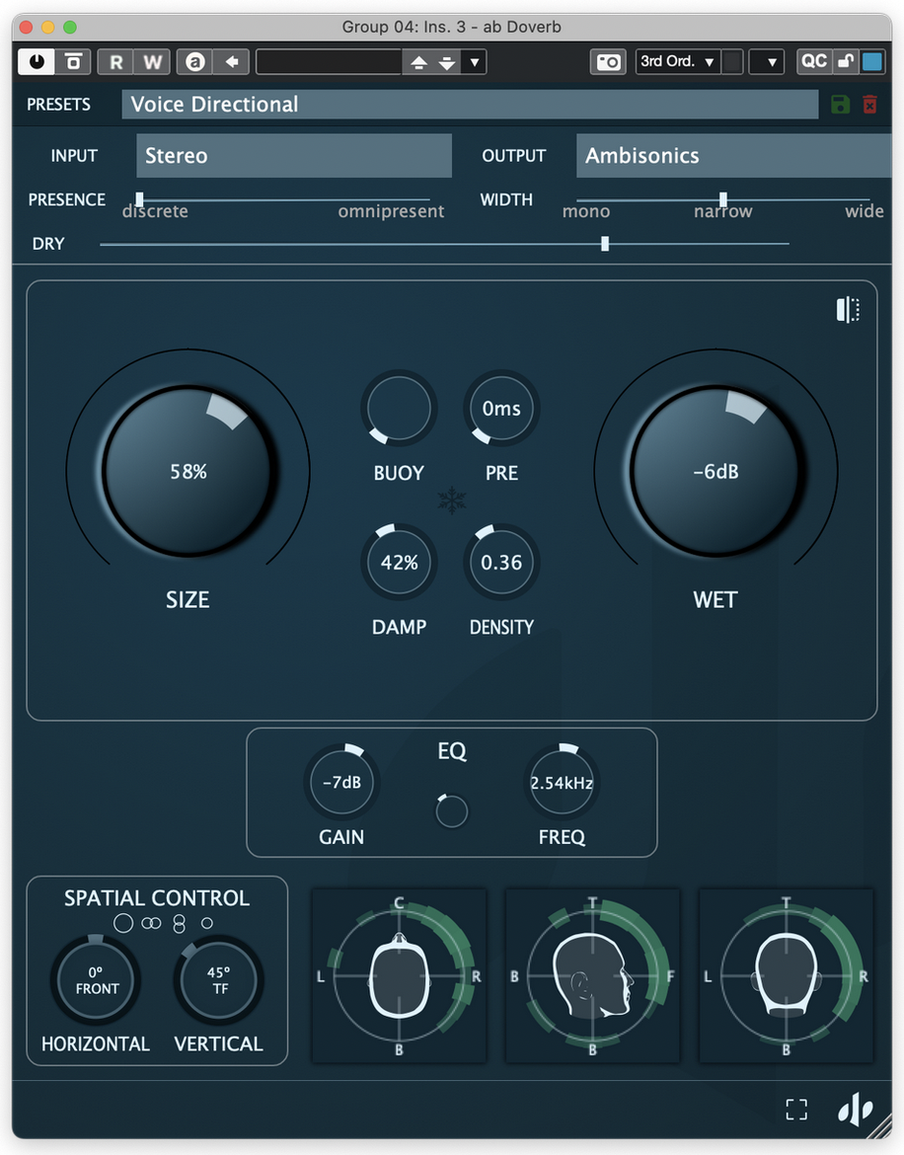
Task: Click the 'omnipresent' presence label
Action: [391, 212]
